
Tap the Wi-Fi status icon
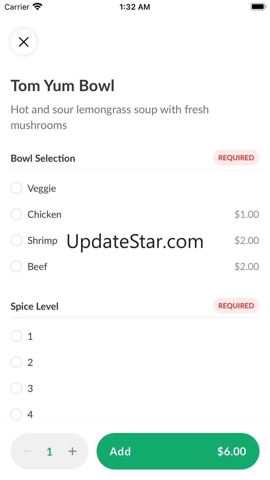click(37, 7)
